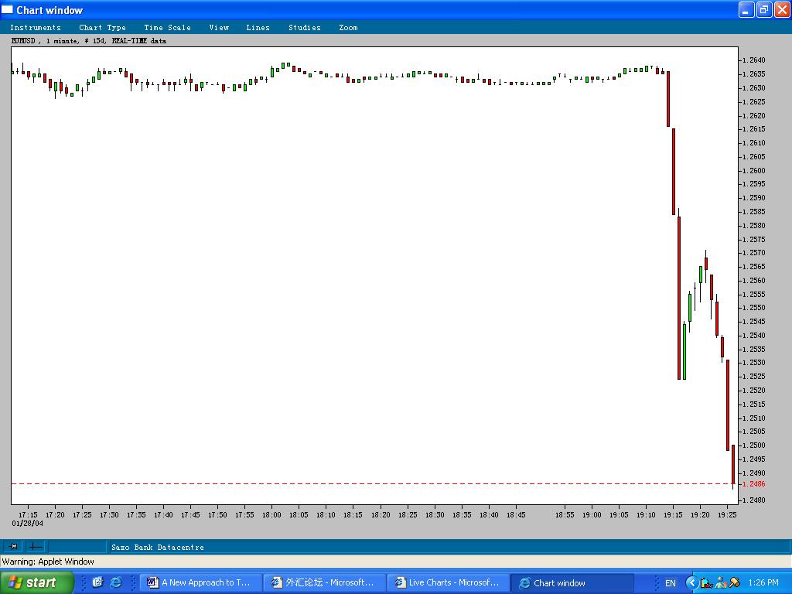
Task: Switch to 外汇论坛 Microsoft browser window
Action: click(324, 582)
